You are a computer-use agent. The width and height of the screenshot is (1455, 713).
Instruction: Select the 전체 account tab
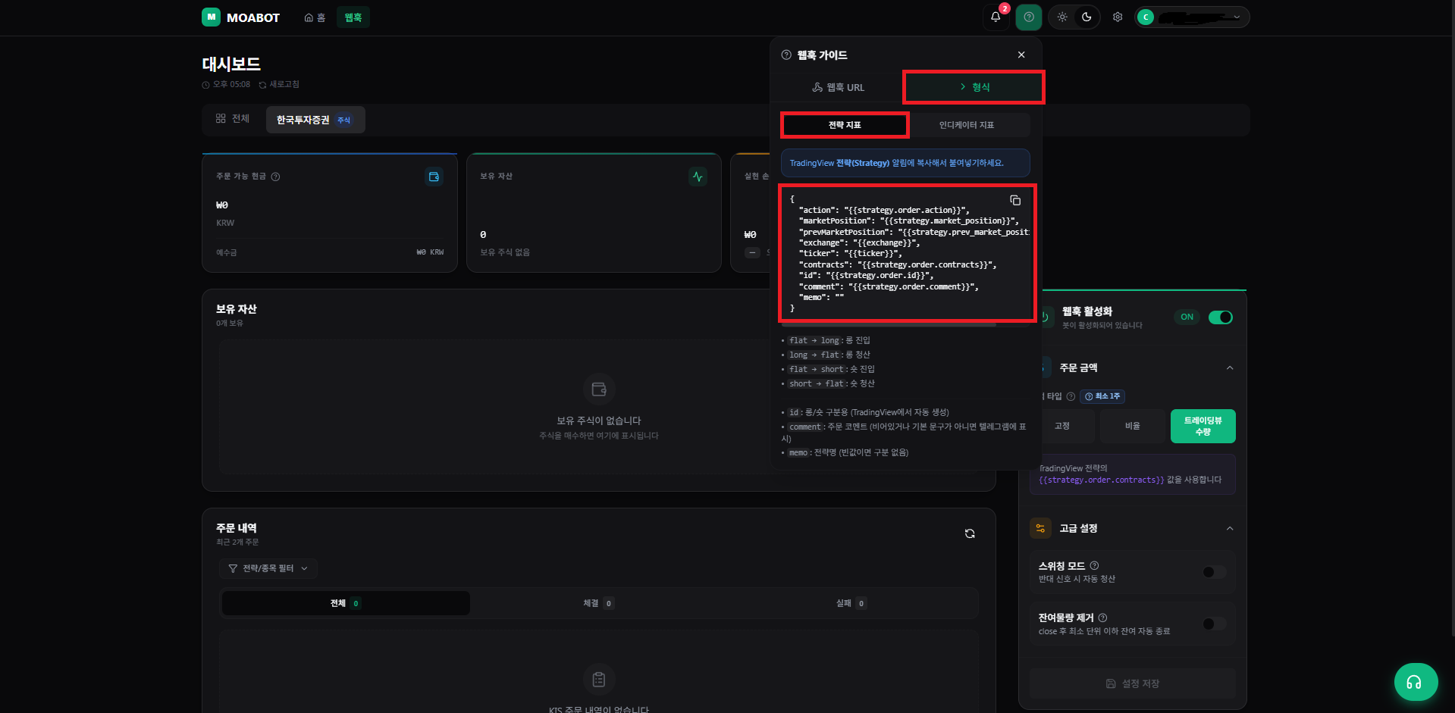(x=233, y=119)
